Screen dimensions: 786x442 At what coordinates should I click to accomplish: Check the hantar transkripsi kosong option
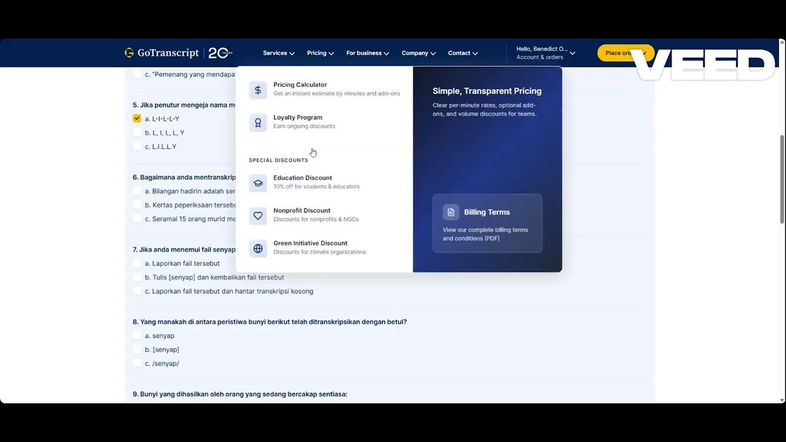(x=137, y=292)
